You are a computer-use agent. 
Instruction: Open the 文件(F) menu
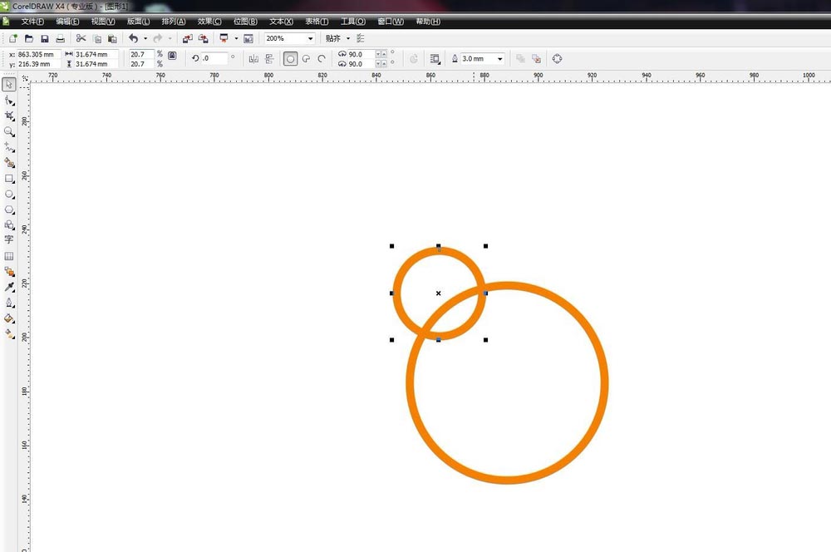(x=32, y=21)
